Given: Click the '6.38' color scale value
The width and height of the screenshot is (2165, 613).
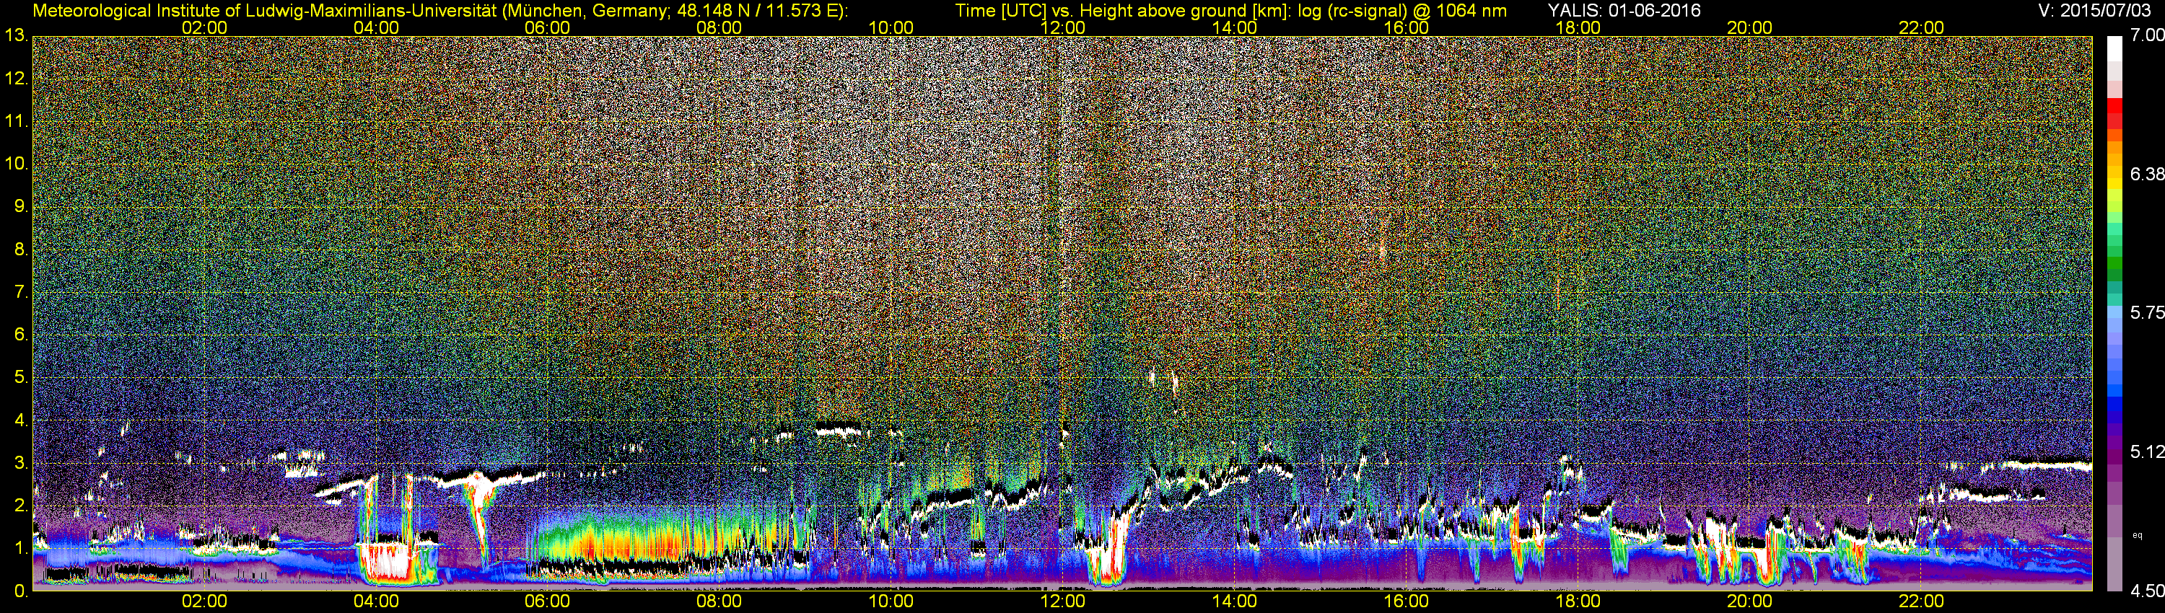Looking at the screenshot, I should click(x=2148, y=174).
